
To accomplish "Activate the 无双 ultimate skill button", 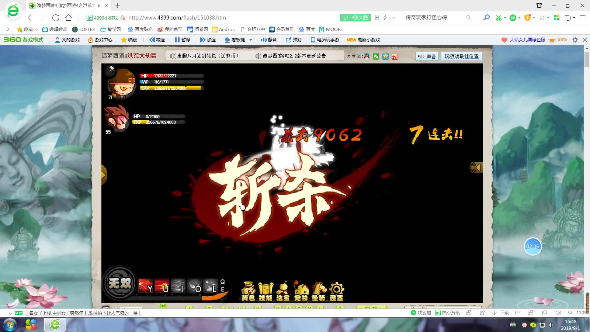I will coord(119,283).
